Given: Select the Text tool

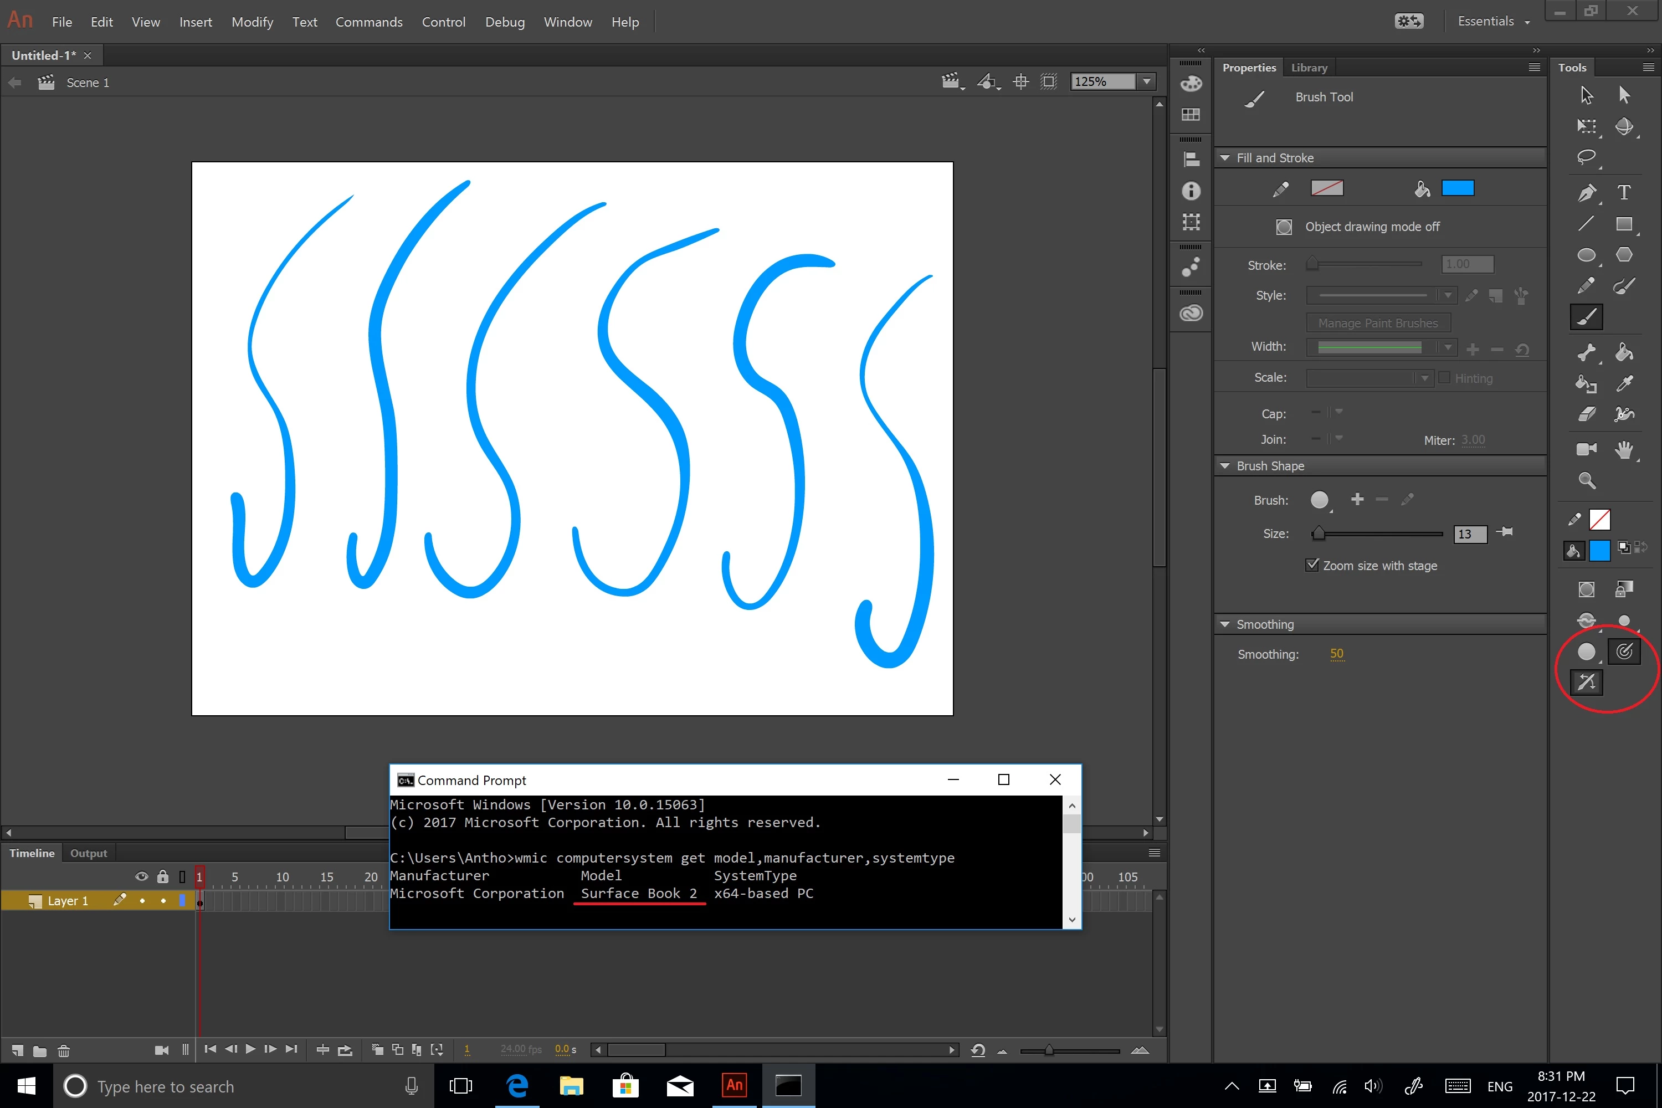Looking at the screenshot, I should coord(1623,192).
